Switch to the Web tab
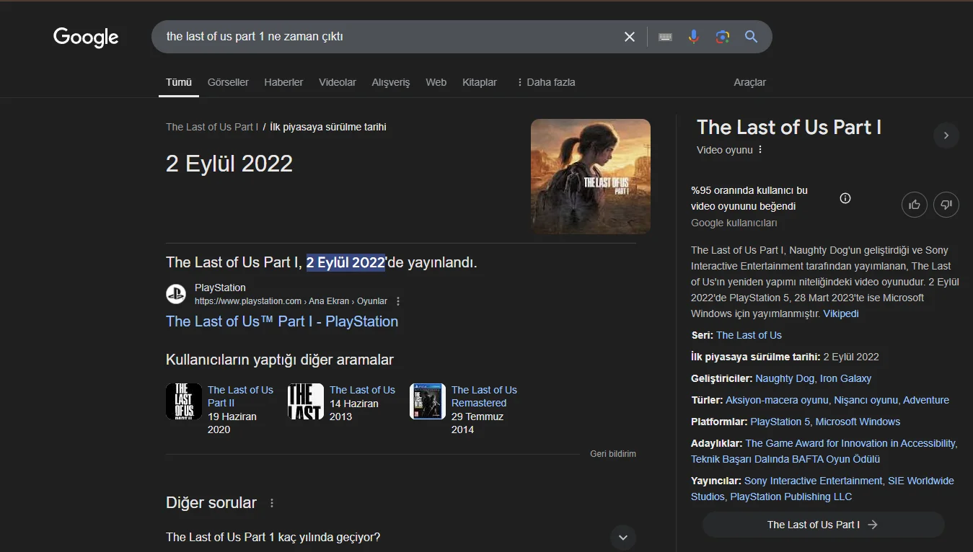Image resolution: width=973 pixels, height=552 pixels. 436,82
